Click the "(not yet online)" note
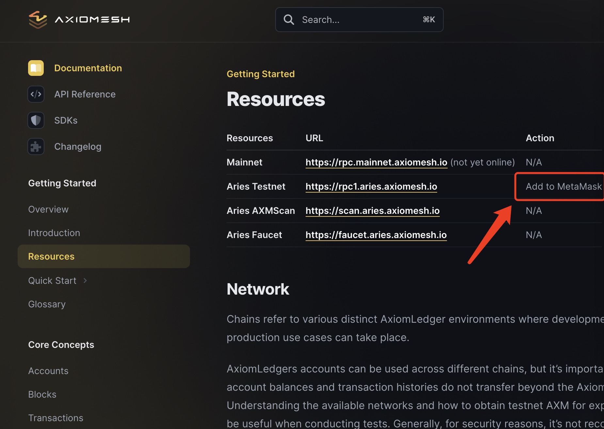This screenshot has height=429, width=604. pos(483,162)
